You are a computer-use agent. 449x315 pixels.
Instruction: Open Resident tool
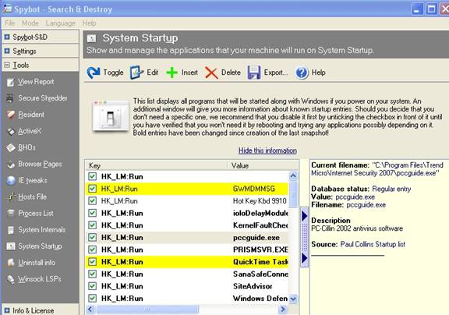click(x=31, y=115)
